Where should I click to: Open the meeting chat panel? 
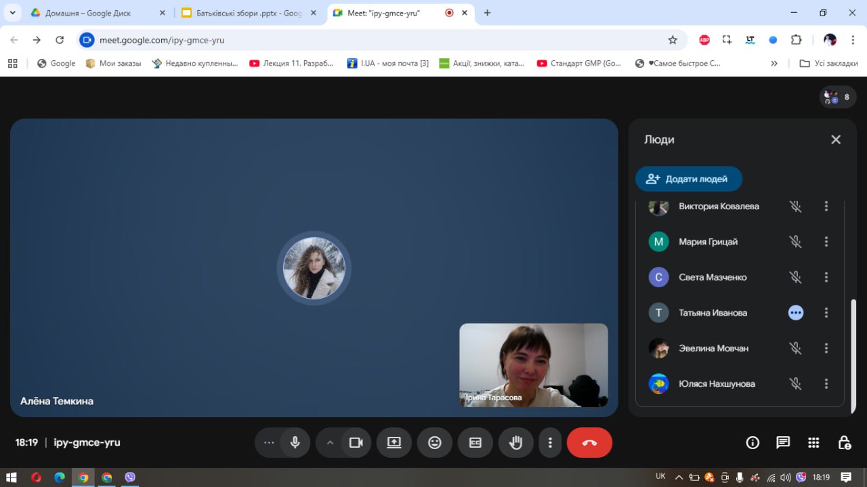(783, 442)
